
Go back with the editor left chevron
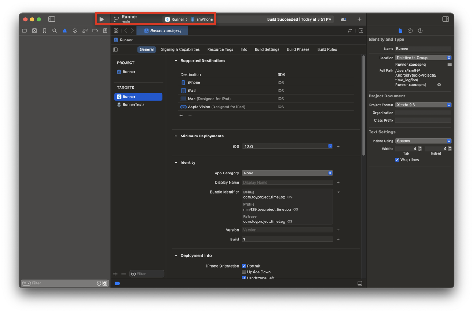point(126,31)
